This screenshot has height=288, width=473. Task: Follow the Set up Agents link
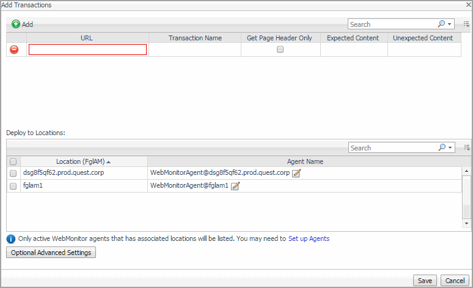pos(309,238)
